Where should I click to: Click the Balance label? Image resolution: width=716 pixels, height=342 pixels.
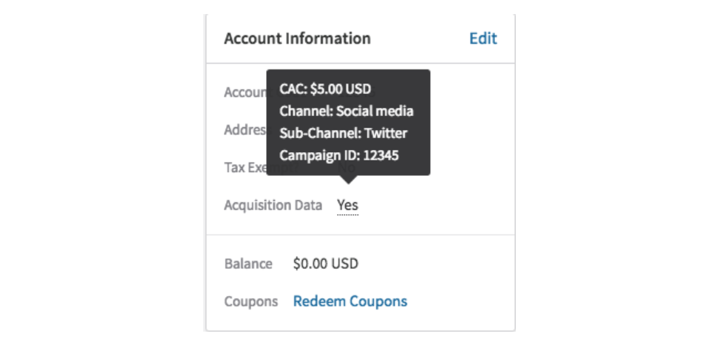click(x=248, y=264)
